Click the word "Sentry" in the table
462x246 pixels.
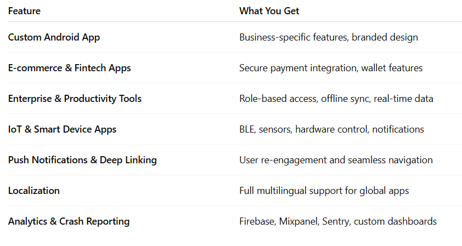[337, 221]
